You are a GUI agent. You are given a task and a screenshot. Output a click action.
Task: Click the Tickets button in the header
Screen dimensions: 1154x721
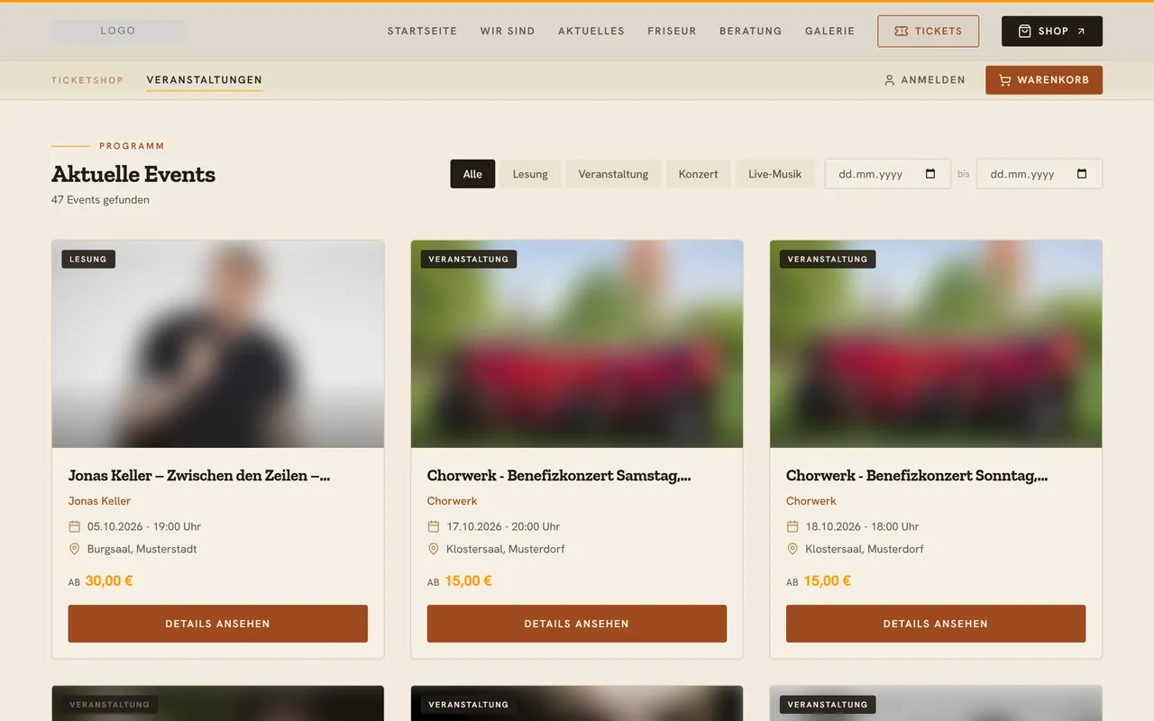pos(928,31)
